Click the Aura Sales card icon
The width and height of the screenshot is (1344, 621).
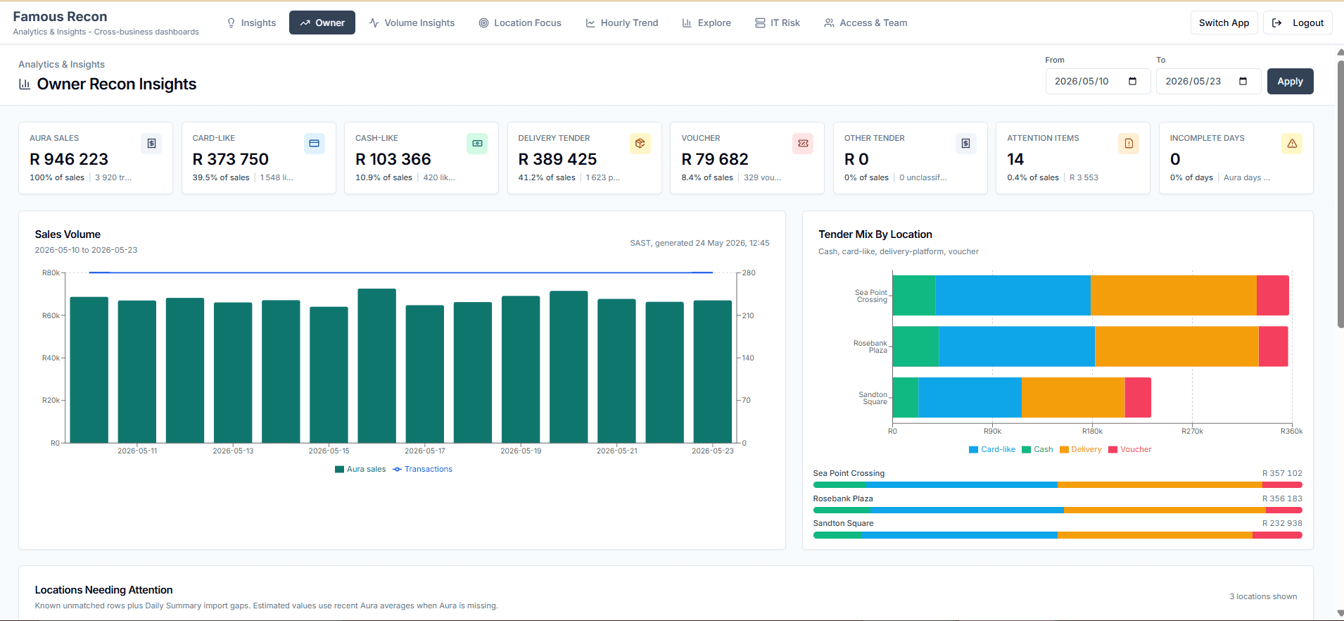(151, 143)
